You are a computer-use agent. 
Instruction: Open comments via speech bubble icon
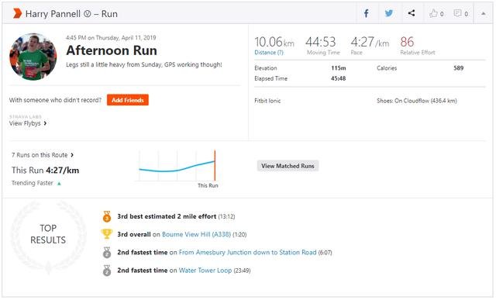[x=457, y=13]
